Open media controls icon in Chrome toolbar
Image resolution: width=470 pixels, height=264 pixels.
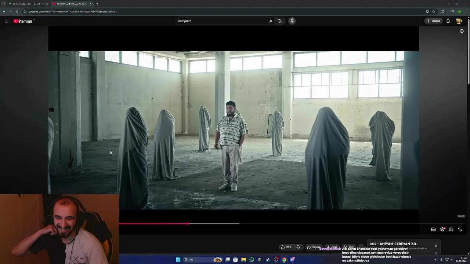click(x=452, y=11)
